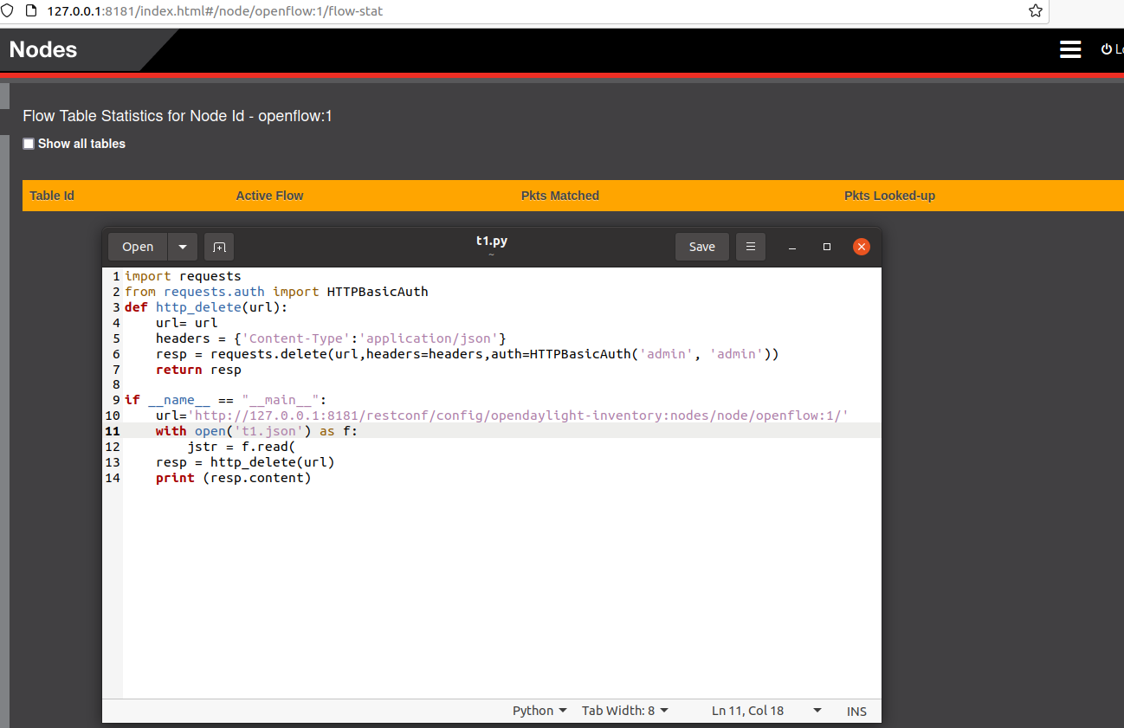Click the headers Content-Type line
The width and height of the screenshot is (1124, 728).
(331, 338)
